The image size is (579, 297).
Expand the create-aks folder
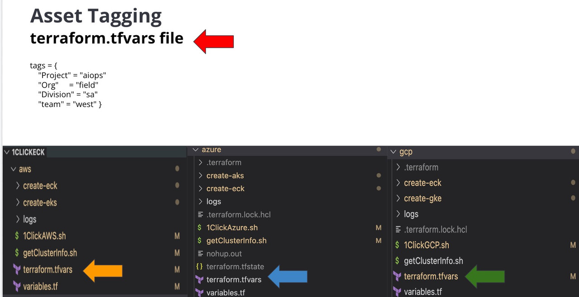click(x=200, y=176)
